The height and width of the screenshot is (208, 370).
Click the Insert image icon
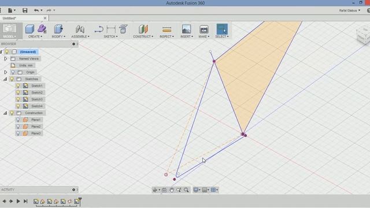pyautogui.click(x=186, y=29)
